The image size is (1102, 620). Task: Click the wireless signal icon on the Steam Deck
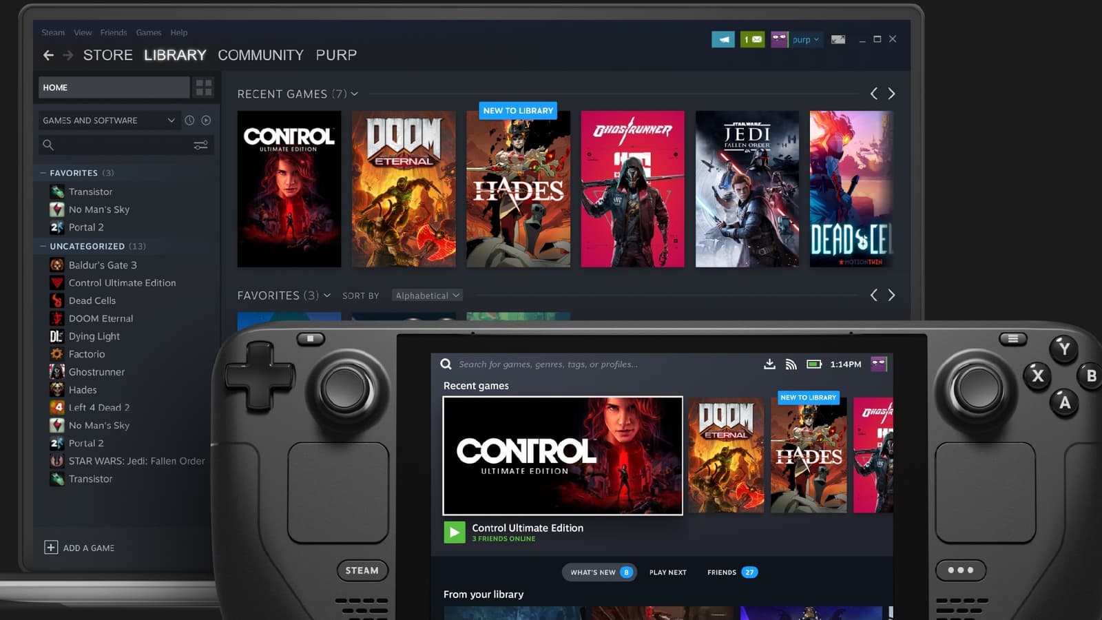791,364
